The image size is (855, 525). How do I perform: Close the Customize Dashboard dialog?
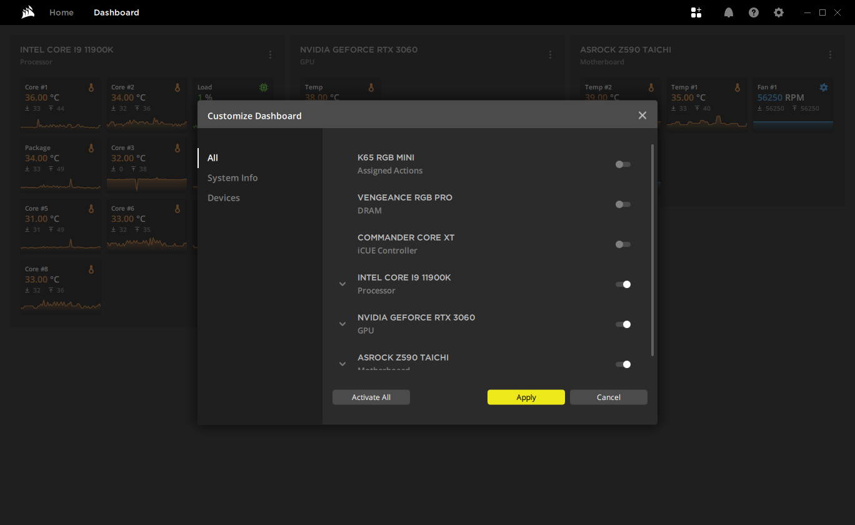[642, 116]
